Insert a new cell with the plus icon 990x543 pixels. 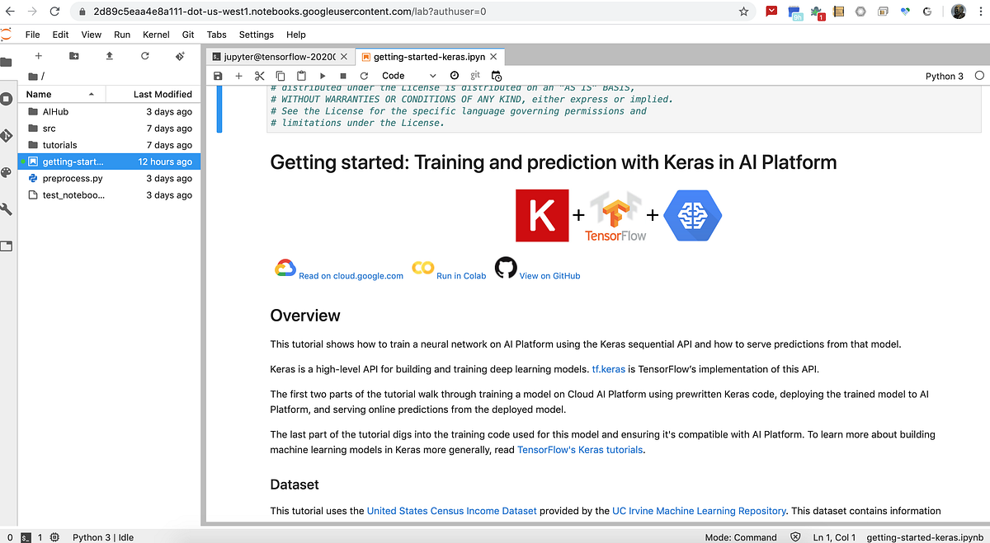point(238,75)
